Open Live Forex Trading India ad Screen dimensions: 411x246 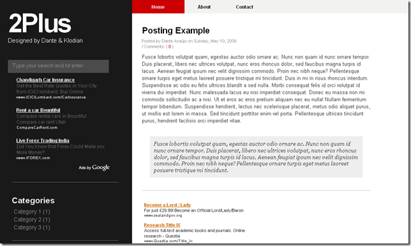tap(43, 141)
